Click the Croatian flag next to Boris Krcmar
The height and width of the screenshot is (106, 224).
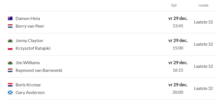pyautogui.click(x=10, y=85)
